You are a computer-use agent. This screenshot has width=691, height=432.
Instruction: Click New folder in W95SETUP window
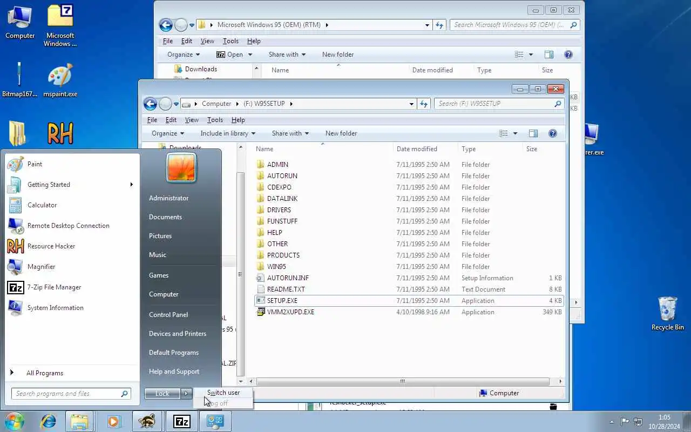coord(341,133)
